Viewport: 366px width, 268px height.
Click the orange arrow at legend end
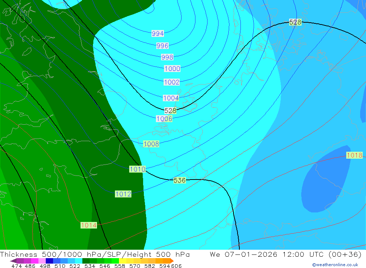coord(172,261)
